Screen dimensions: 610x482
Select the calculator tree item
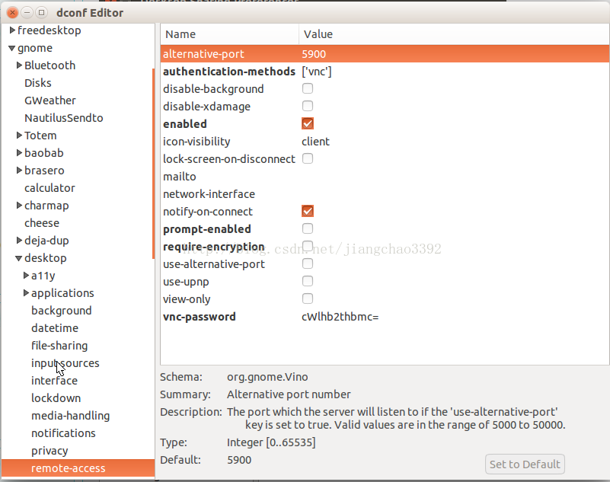point(50,188)
